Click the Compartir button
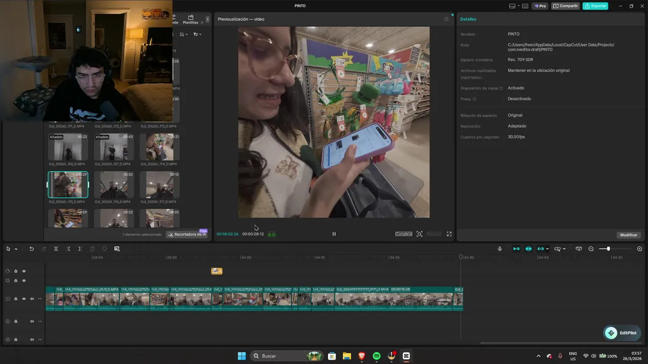648x364 pixels. click(565, 6)
